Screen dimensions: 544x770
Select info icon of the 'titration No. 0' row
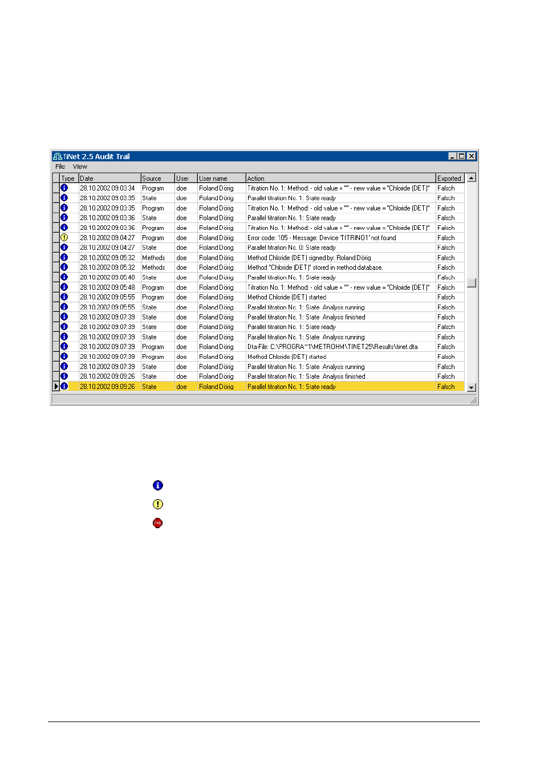[64, 247]
